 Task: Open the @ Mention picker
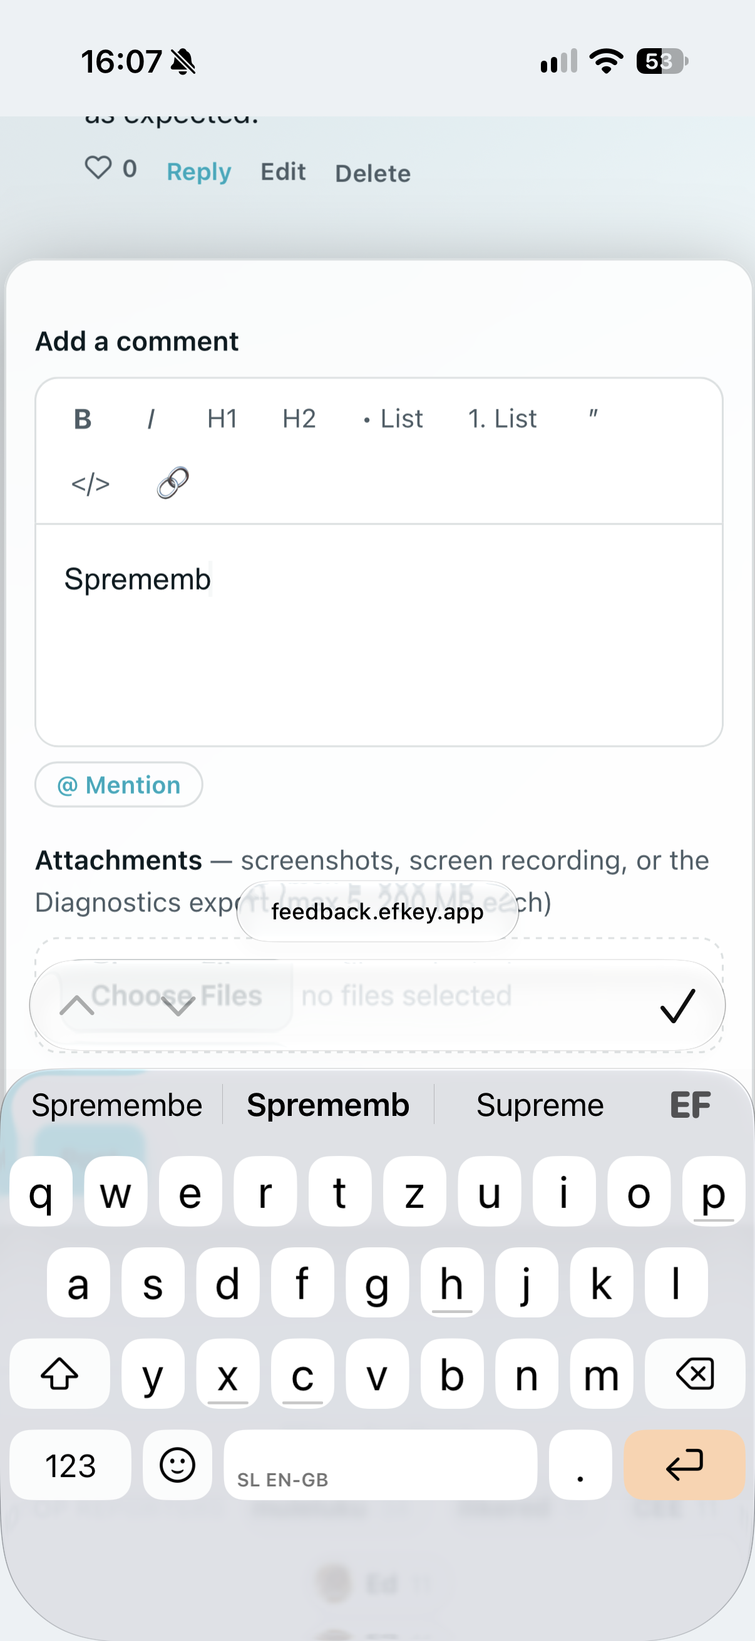(119, 785)
